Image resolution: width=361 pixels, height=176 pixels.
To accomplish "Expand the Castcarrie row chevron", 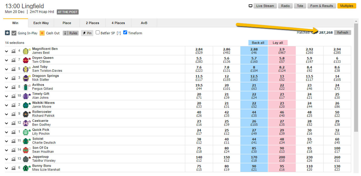I will click(7, 123).
